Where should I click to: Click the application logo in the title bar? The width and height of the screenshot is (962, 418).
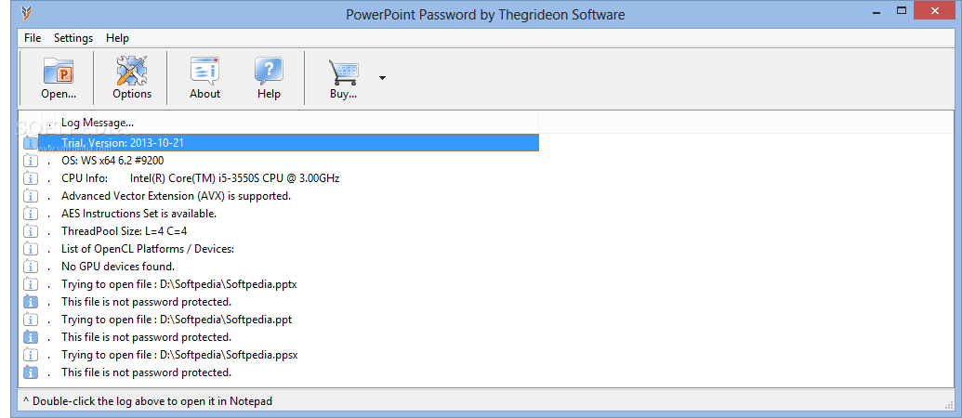tap(26, 14)
